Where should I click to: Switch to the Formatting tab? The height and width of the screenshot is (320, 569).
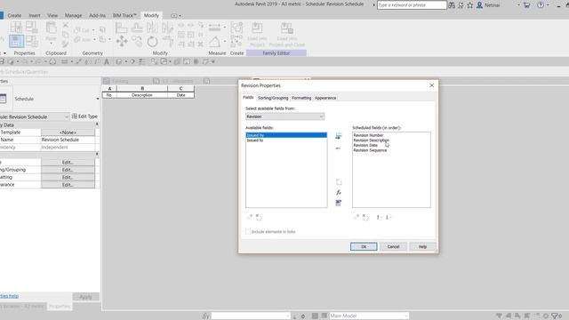[301, 98]
